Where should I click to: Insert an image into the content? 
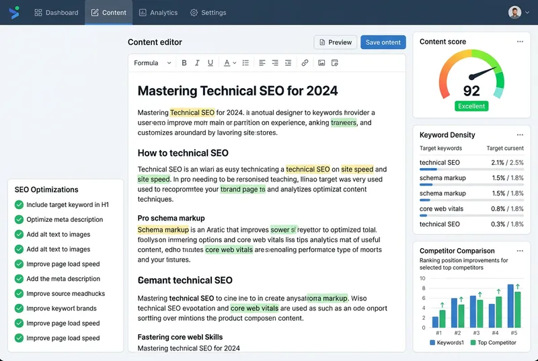tap(321, 63)
